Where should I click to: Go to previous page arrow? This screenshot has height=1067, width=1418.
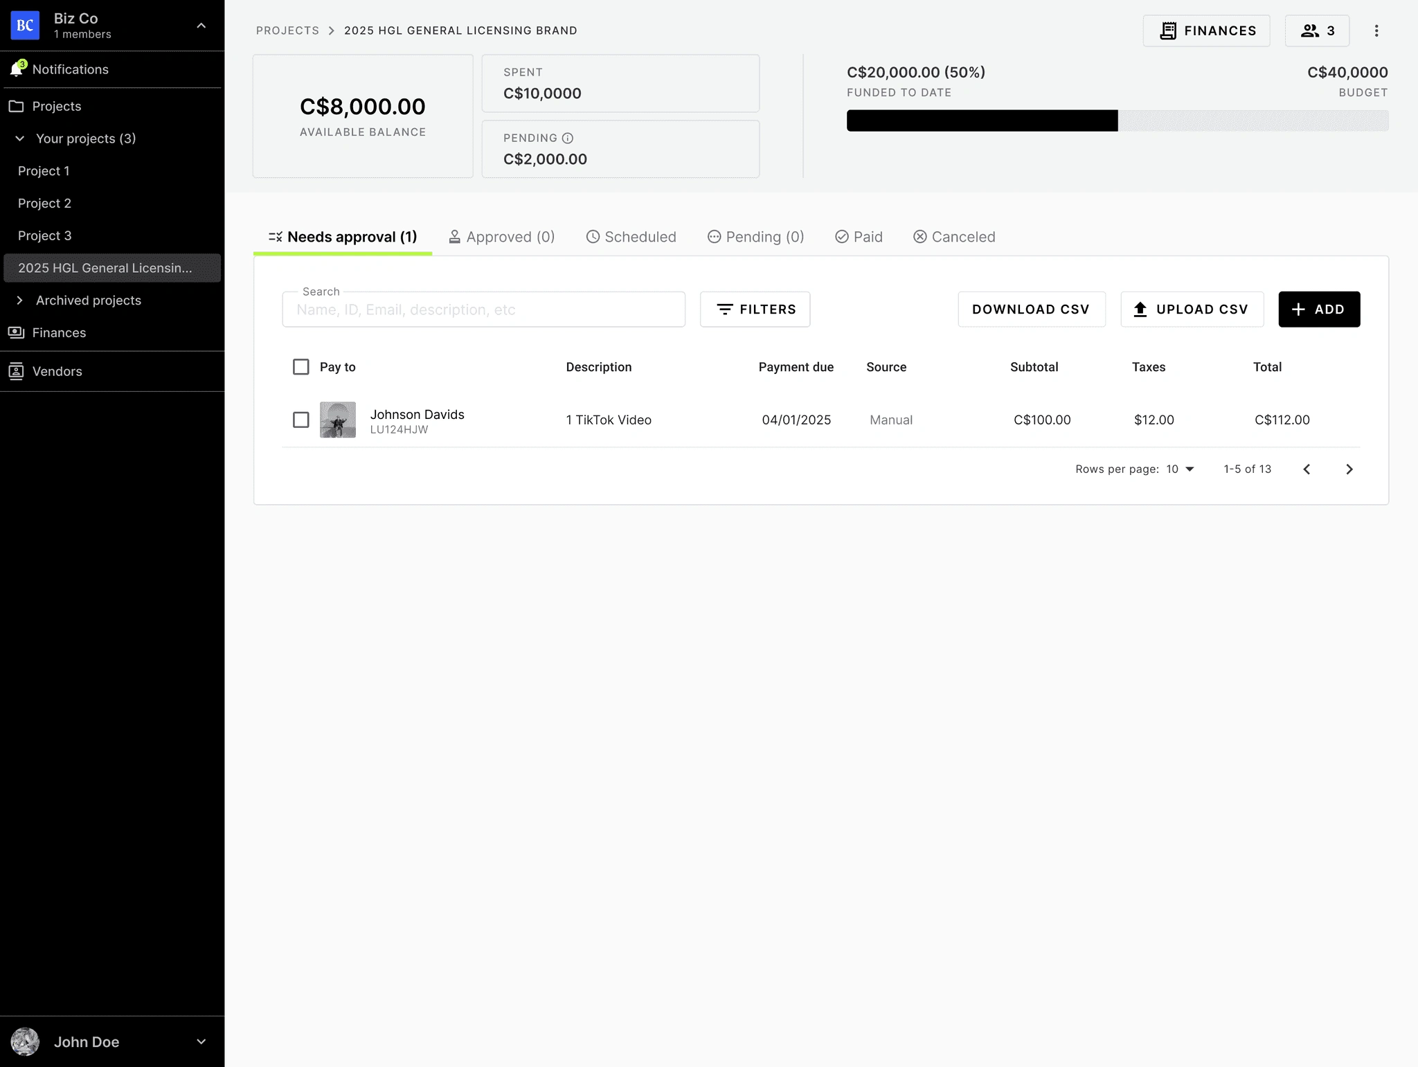tap(1307, 469)
